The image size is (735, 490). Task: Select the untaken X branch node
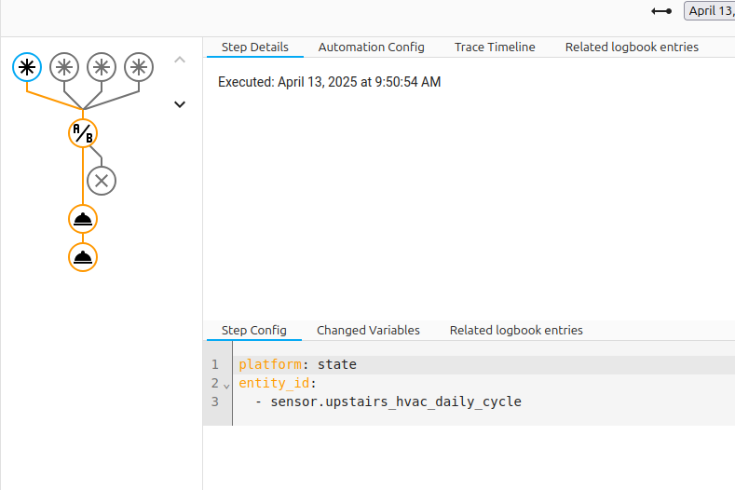[x=102, y=181]
